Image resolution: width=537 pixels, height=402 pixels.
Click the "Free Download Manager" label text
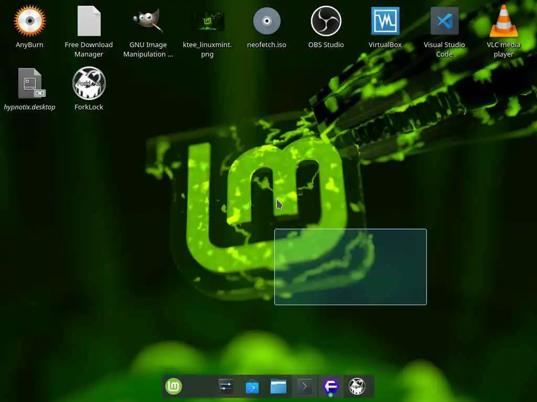pyautogui.click(x=89, y=50)
